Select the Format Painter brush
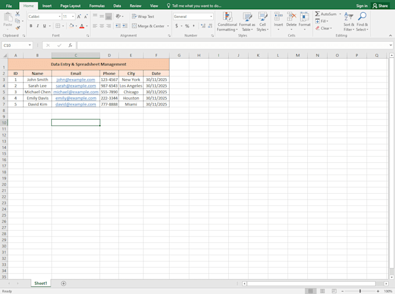 coord(17,28)
